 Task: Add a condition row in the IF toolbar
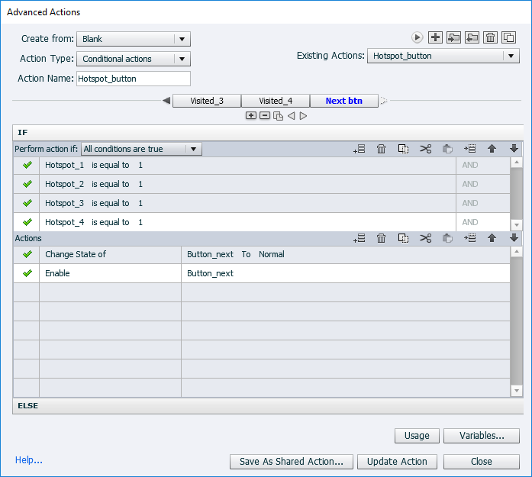(x=359, y=149)
